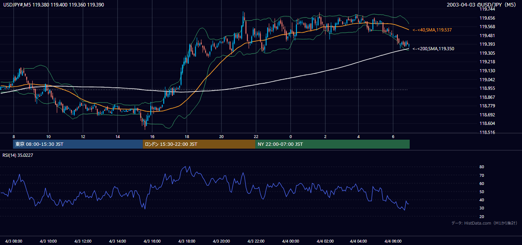Click the 4/4 04:00 date label
This screenshot has height=245, width=522.
click(x=358, y=241)
